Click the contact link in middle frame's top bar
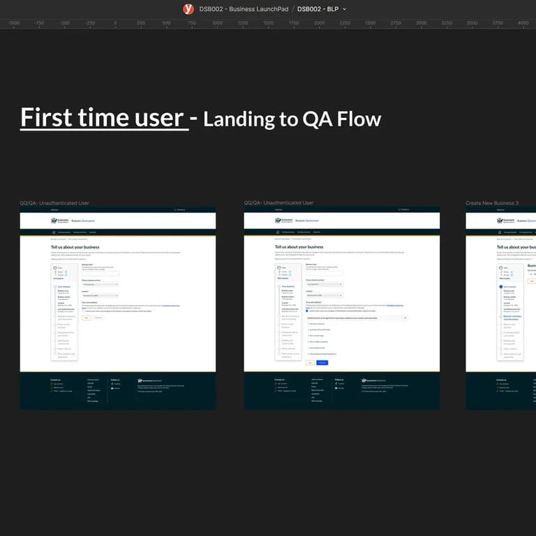The image size is (536, 536). [x=403, y=209]
